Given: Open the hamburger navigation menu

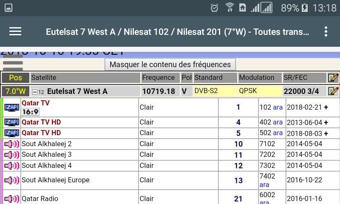Looking at the screenshot, I should [x=15, y=31].
